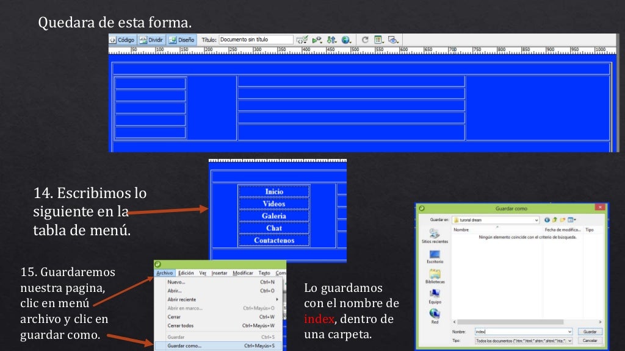The height and width of the screenshot is (351, 625).
Task: Click the Dreamweaver icon in Guardar como title
Action: pos(422,208)
